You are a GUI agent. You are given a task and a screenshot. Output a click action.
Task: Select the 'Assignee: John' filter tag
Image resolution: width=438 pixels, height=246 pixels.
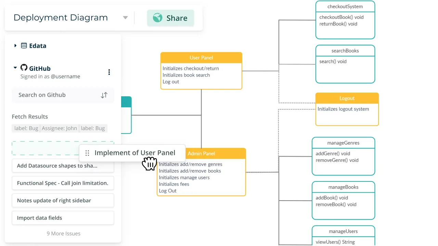(59, 128)
